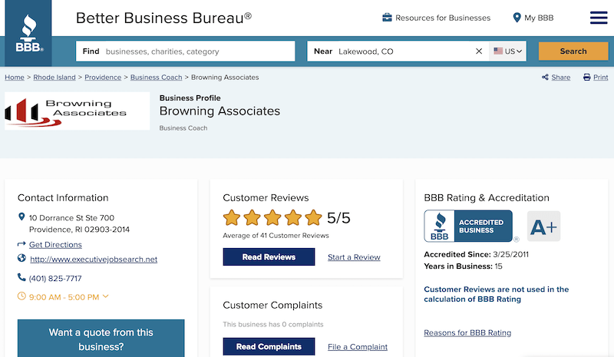This screenshot has width=614, height=357.
Task: Click the My BBB location pin icon
Action: pyautogui.click(x=517, y=18)
